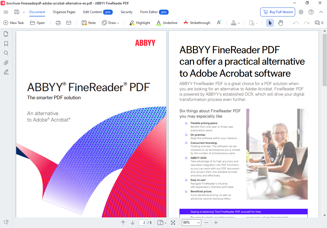The width and height of the screenshot is (327, 228).
Task: Open the Form Editor tab
Action: click(x=154, y=12)
